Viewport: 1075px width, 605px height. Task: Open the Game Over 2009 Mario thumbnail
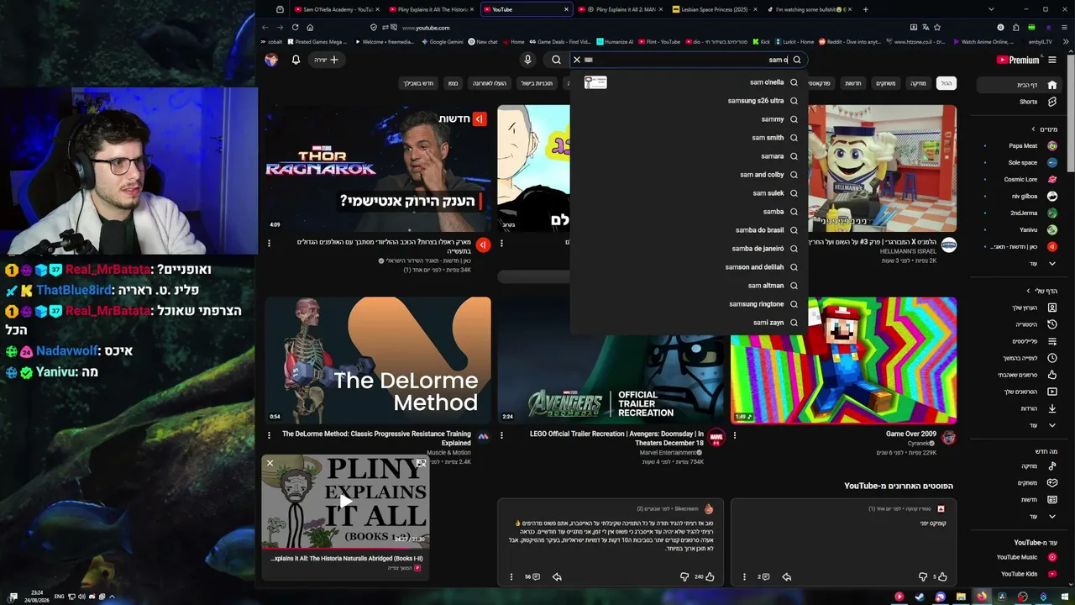pos(843,360)
